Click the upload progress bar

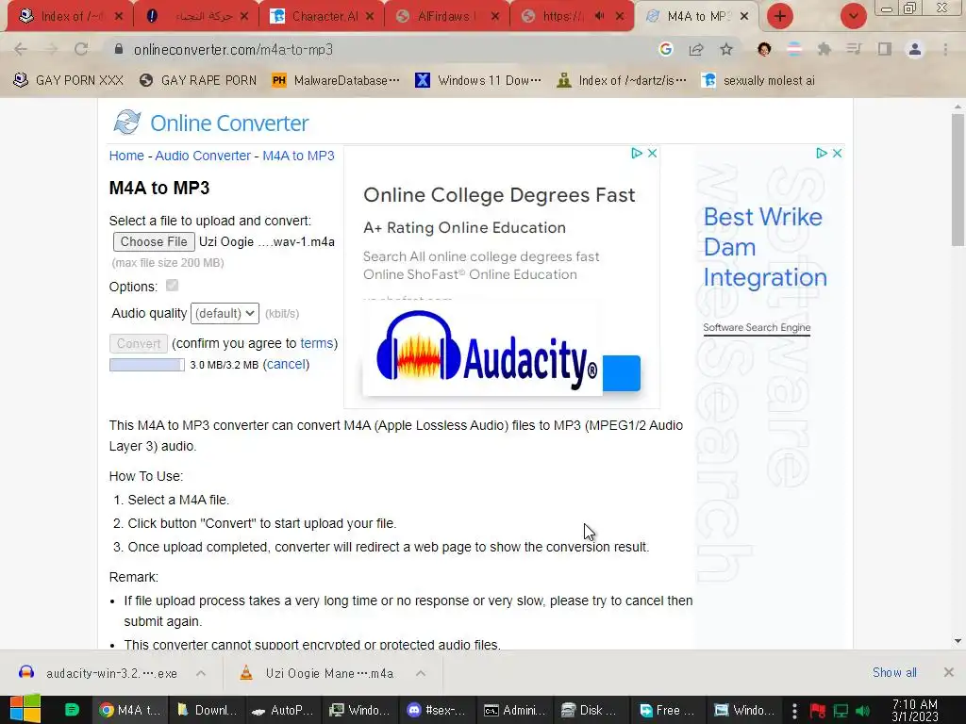[146, 365]
